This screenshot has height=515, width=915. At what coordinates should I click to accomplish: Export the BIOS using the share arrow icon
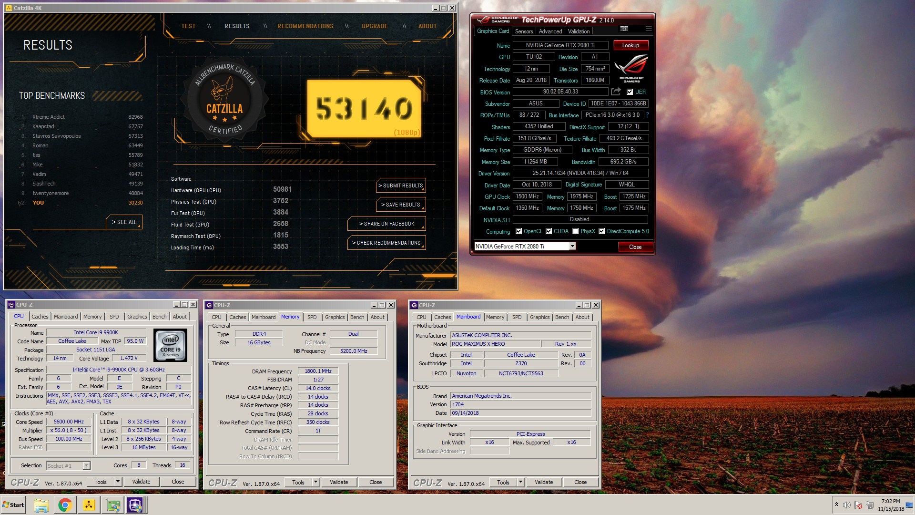[616, 92]
